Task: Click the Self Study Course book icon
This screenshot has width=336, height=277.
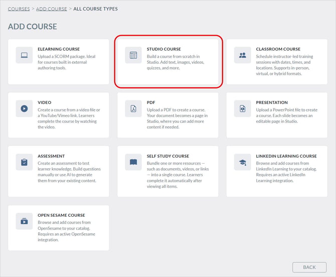Action: tap(133, 162)
